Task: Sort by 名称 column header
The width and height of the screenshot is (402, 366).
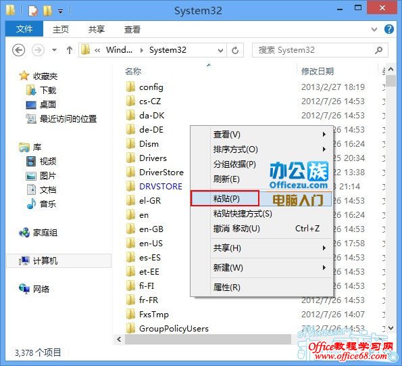Action: pos(133,71)
